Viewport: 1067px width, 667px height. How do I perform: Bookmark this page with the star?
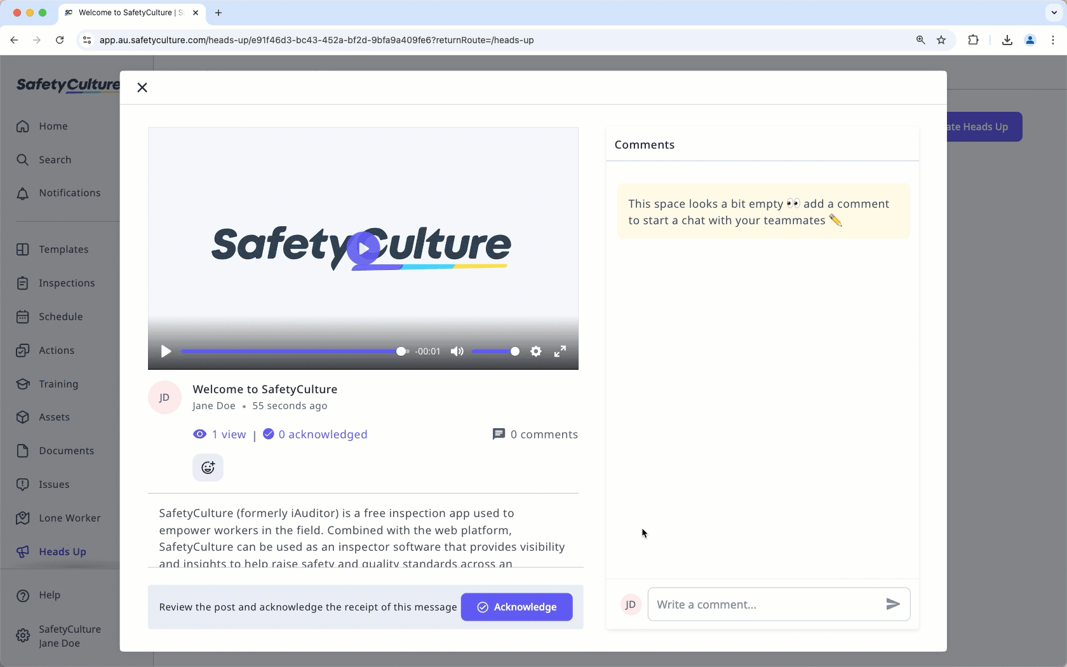click(941, 40)
